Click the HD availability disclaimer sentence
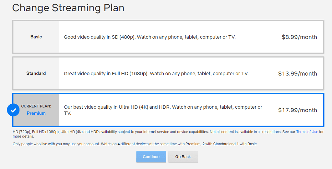This screenshot has width=332, height=169. pyautogui.click(x=110, y=132)
